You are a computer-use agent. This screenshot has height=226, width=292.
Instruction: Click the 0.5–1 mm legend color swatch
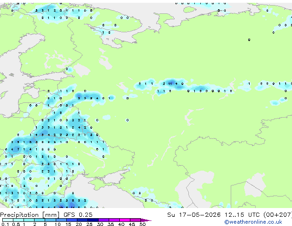pyautogui.click(x=18, y=220)
